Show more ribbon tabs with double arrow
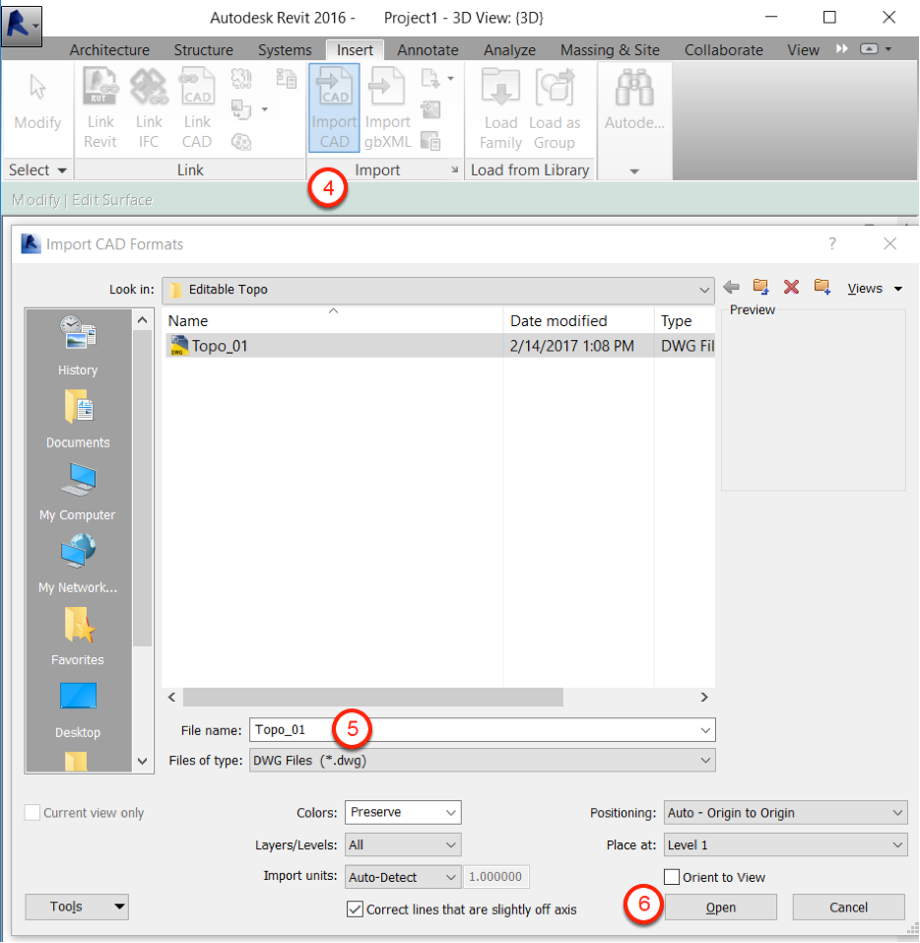This screenshot has width=920, height=943. coord(842,48)
